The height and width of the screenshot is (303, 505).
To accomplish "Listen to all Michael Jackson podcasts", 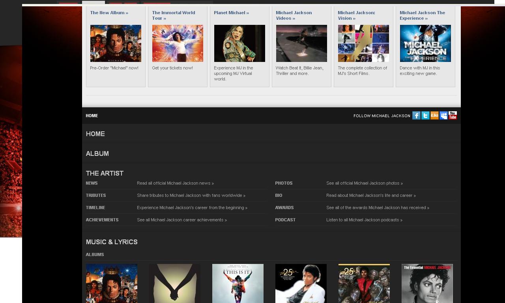I will point(364,220).
